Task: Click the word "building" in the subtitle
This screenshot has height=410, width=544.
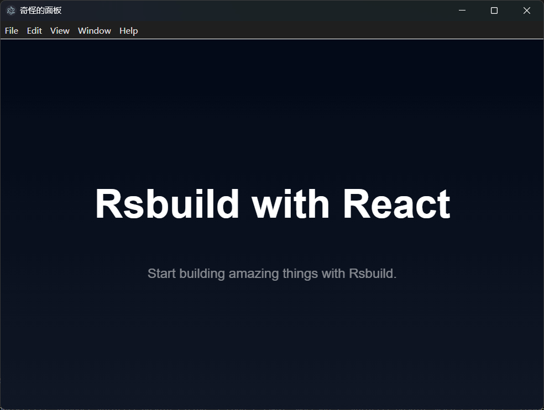Action: pos(202,274)
